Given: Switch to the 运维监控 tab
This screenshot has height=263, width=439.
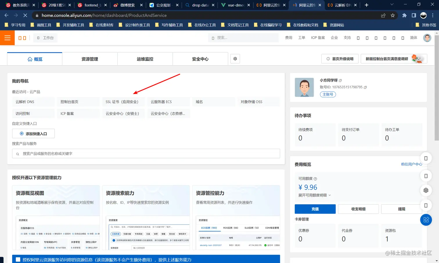Looking at the screenshot, I should [145, 59].
